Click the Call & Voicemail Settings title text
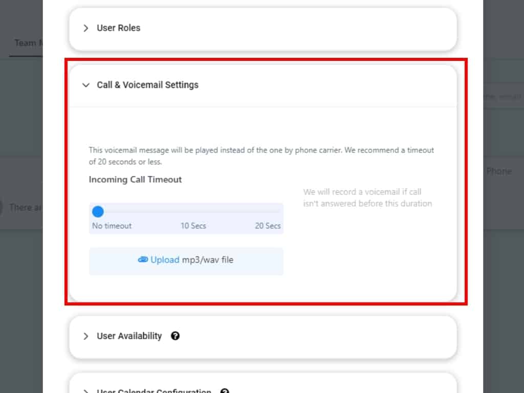This screenshot has width=524, height=393. tap(147, 85)
